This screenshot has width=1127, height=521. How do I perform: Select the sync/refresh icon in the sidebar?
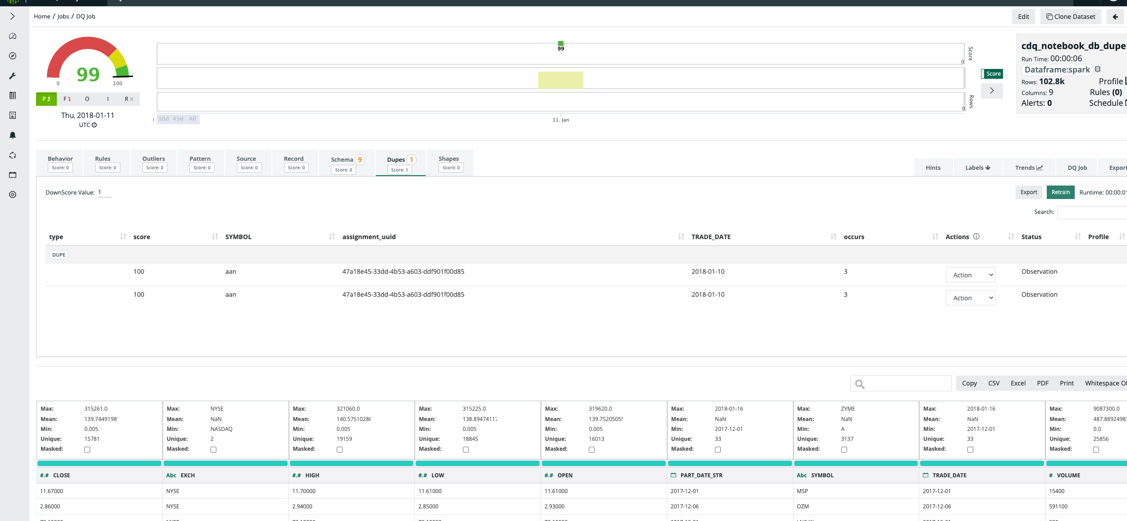(x=13, y=155)
